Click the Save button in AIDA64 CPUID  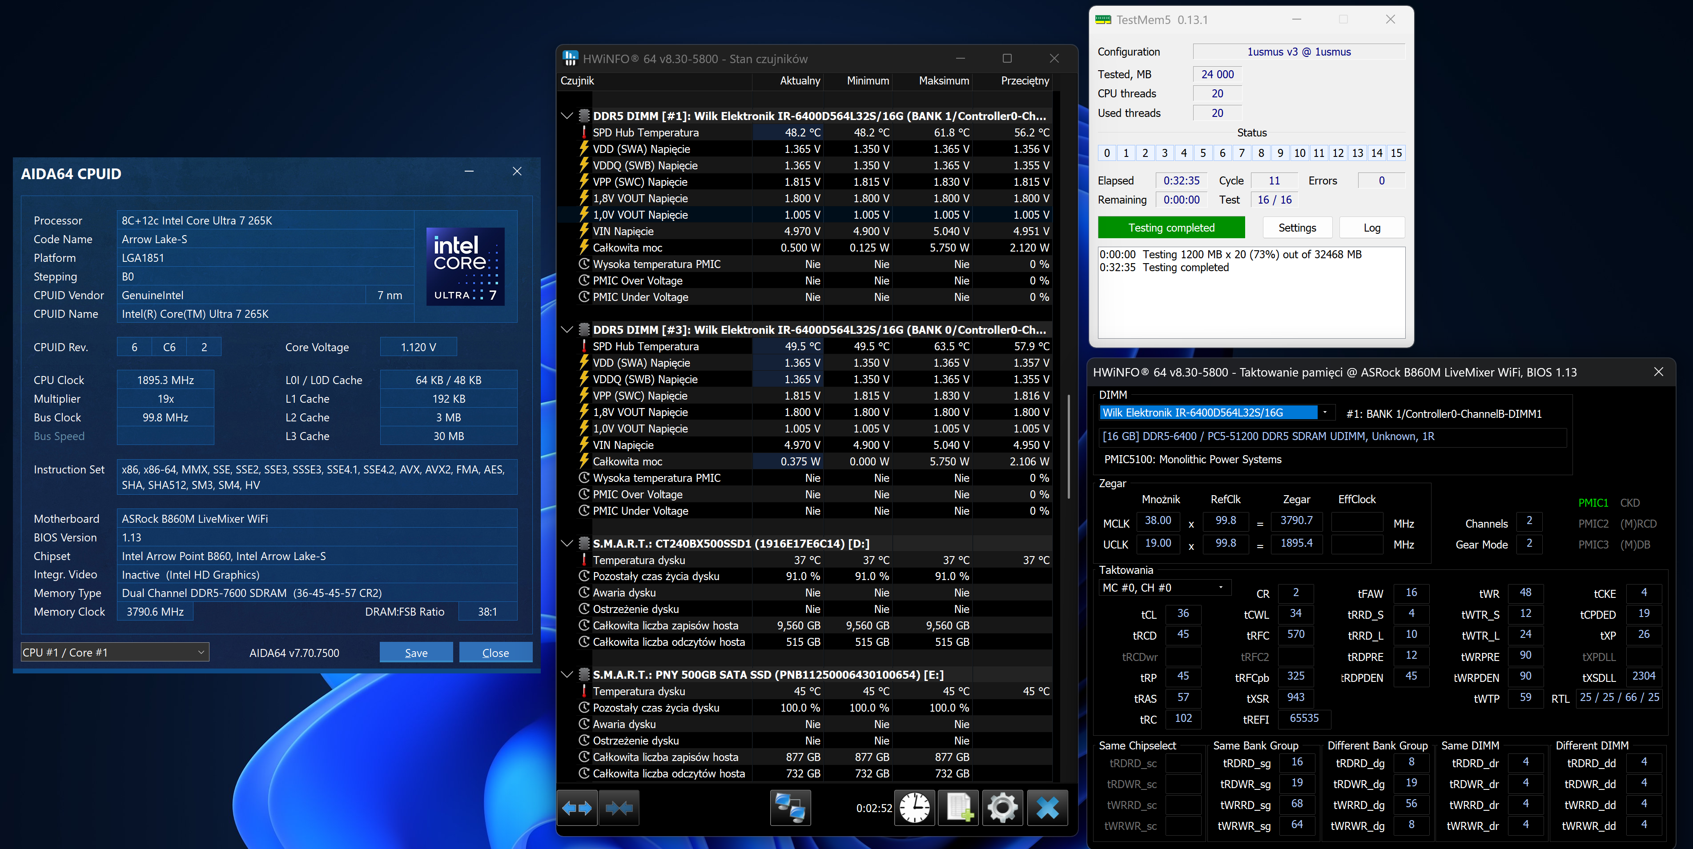tap(416, 653)
